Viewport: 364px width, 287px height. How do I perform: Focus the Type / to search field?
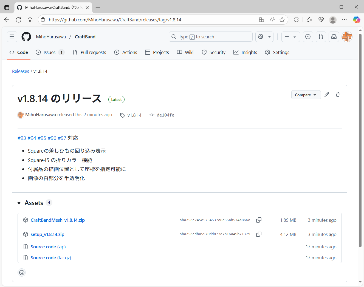click(x=210, y=37)
